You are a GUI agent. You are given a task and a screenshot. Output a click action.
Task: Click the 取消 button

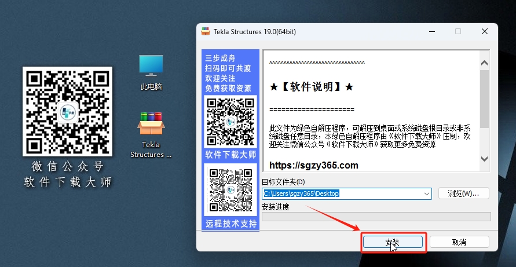459,242
